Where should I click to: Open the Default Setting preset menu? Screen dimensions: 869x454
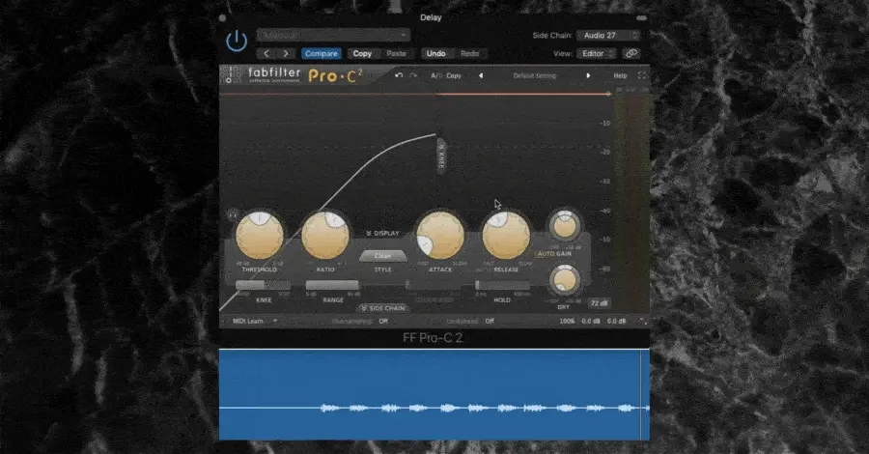click(534, 76)
